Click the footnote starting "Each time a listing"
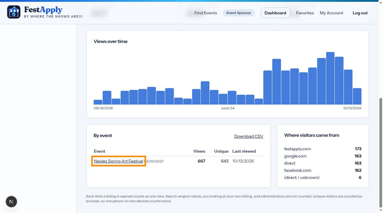Viewport: 383px width, 213px height. (x=224, y=199)
